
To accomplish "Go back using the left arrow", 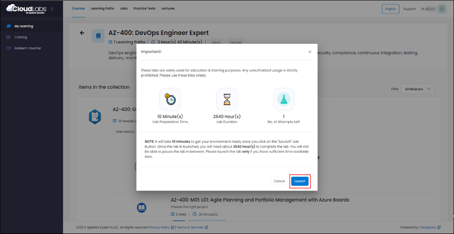I will tap(82, 33).
